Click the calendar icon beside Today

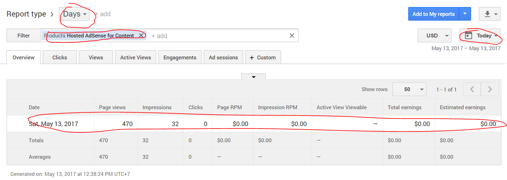pyautogui.click(x=469, y=36)
